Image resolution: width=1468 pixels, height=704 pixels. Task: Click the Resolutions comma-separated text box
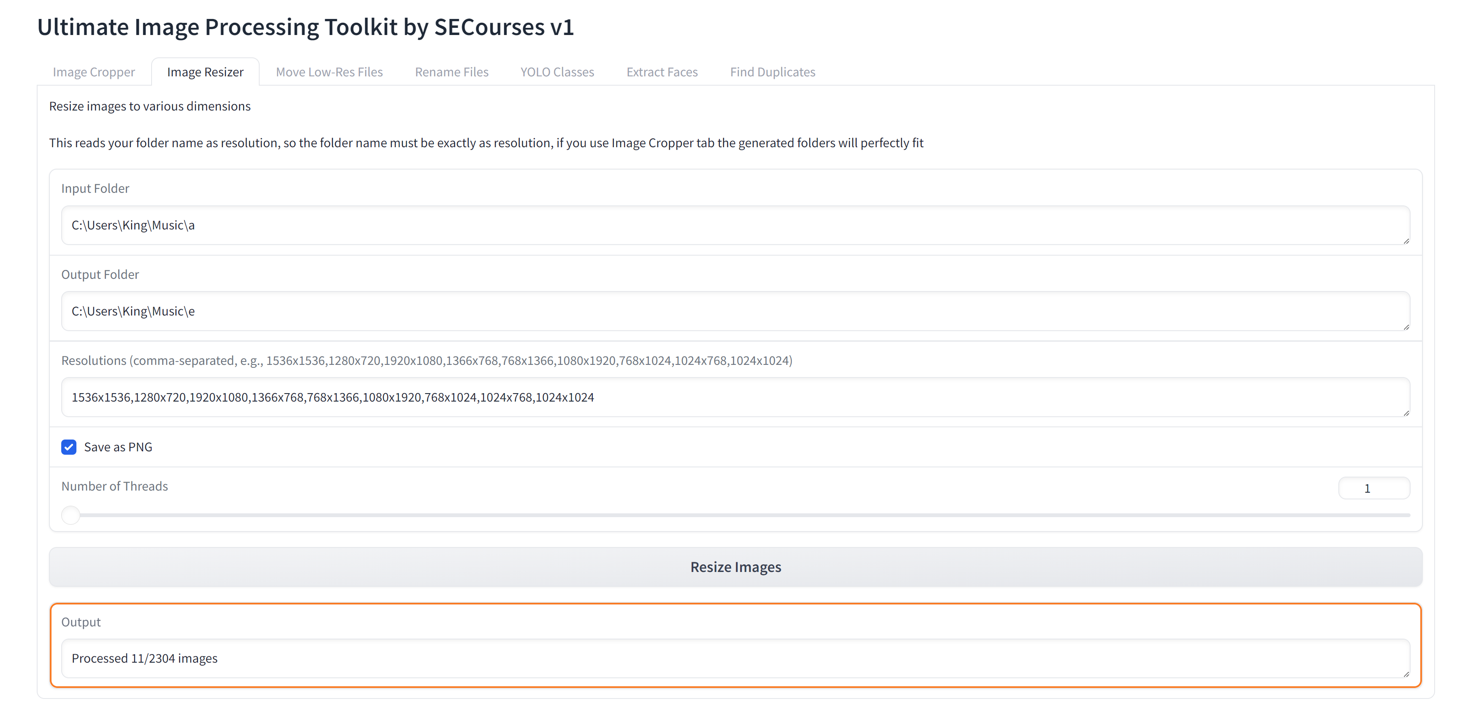[x=735, y=397]
